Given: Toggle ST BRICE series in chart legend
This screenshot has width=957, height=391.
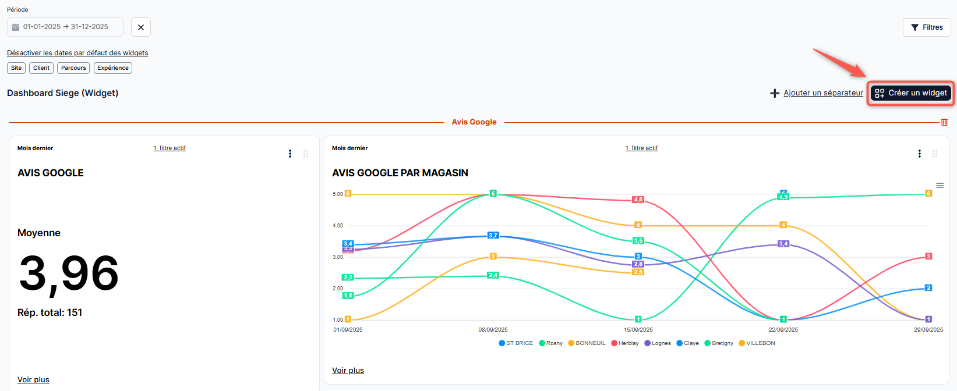Looking at the screenshot, I should coord(516,343).
